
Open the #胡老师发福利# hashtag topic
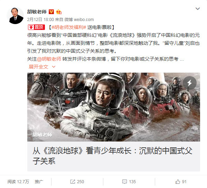(69, 27)
